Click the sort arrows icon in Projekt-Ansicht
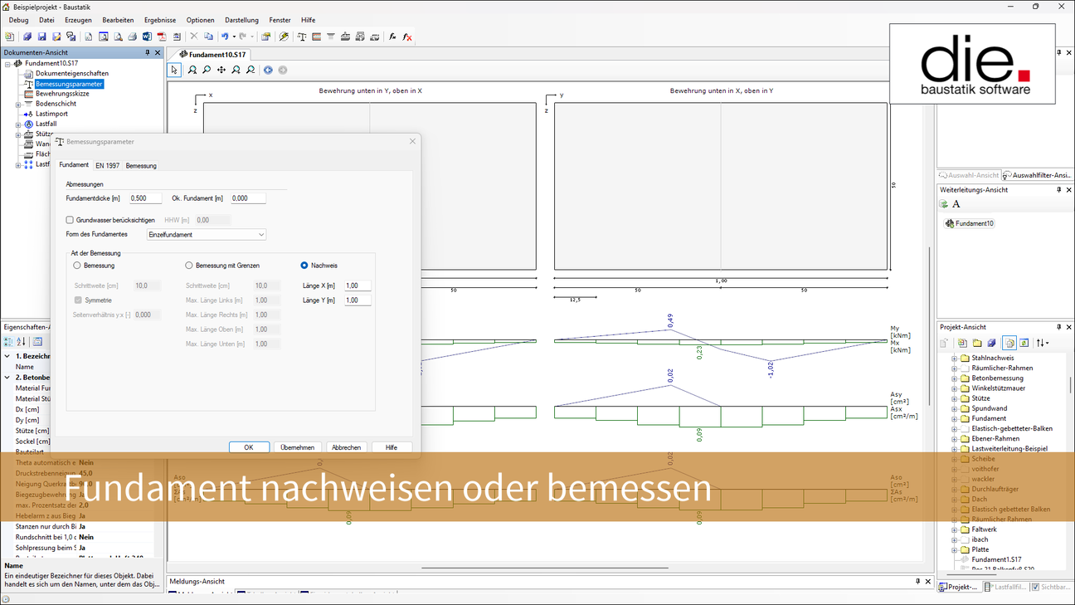The height and width of the screenshot is (605, 1075). (x=1041, y=343)
